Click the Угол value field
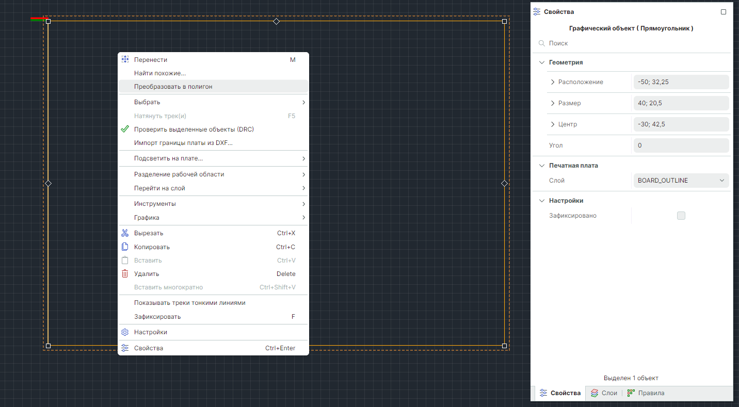 tap(681, 145)
